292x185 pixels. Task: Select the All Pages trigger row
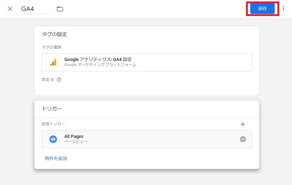click(147, 139)
